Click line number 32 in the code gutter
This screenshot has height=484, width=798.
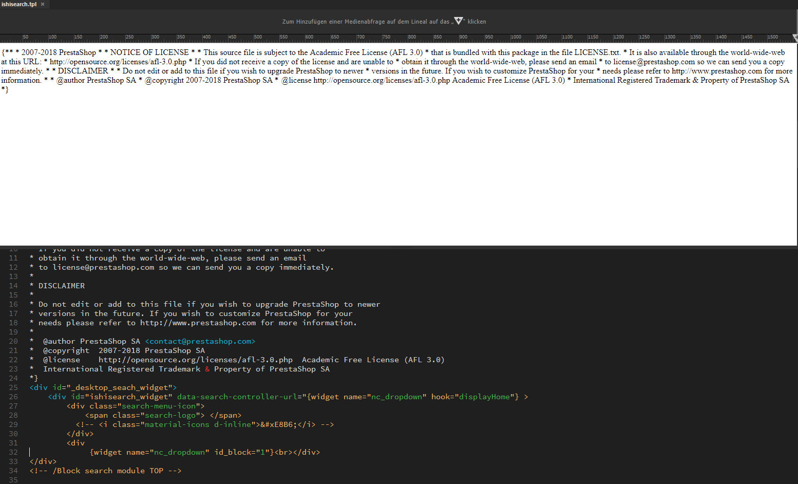point(13,452)
